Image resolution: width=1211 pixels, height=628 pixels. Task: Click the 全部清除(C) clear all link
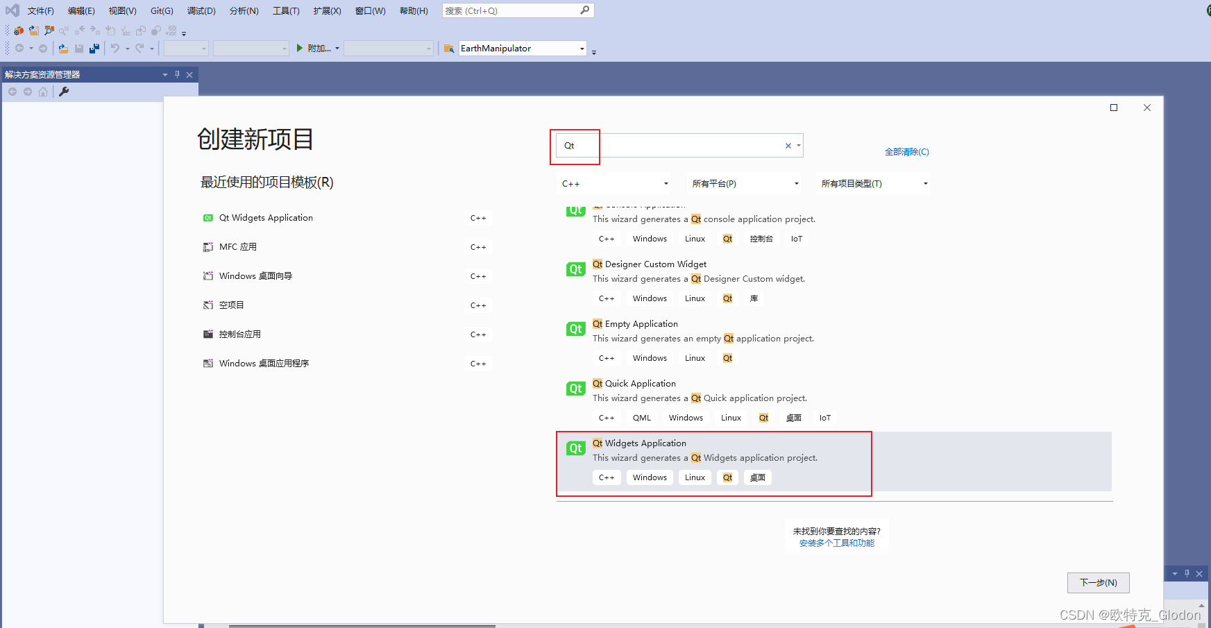pos(906,152)
